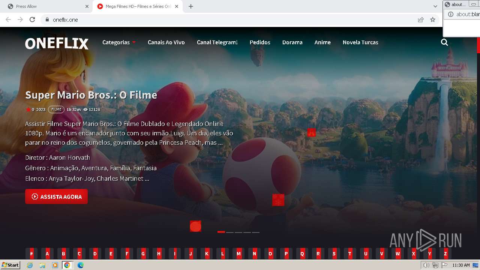Open tab search chevron in Chrome
The image size is (480, 270).
pos(435,6)
